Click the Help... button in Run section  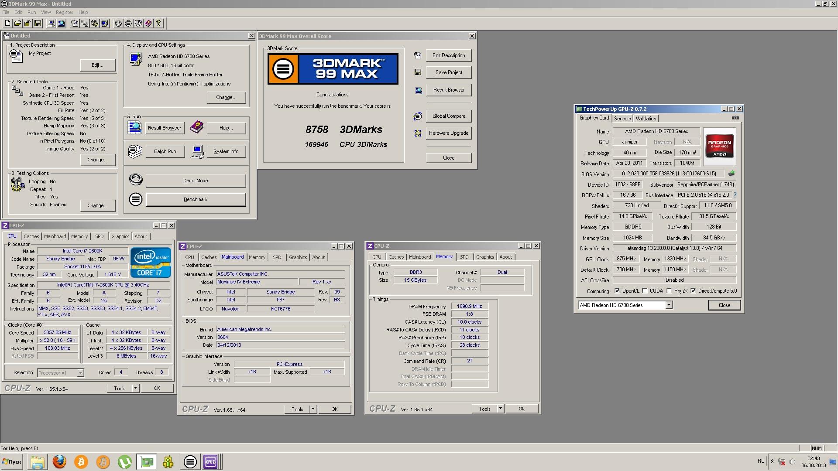pos(226,128)
